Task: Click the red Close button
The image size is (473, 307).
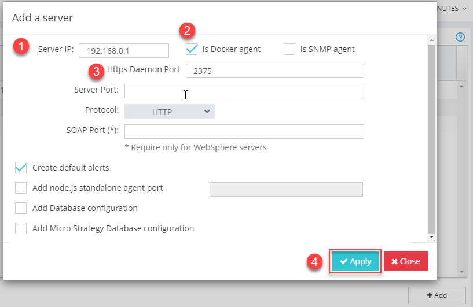Action: point(405,261)
